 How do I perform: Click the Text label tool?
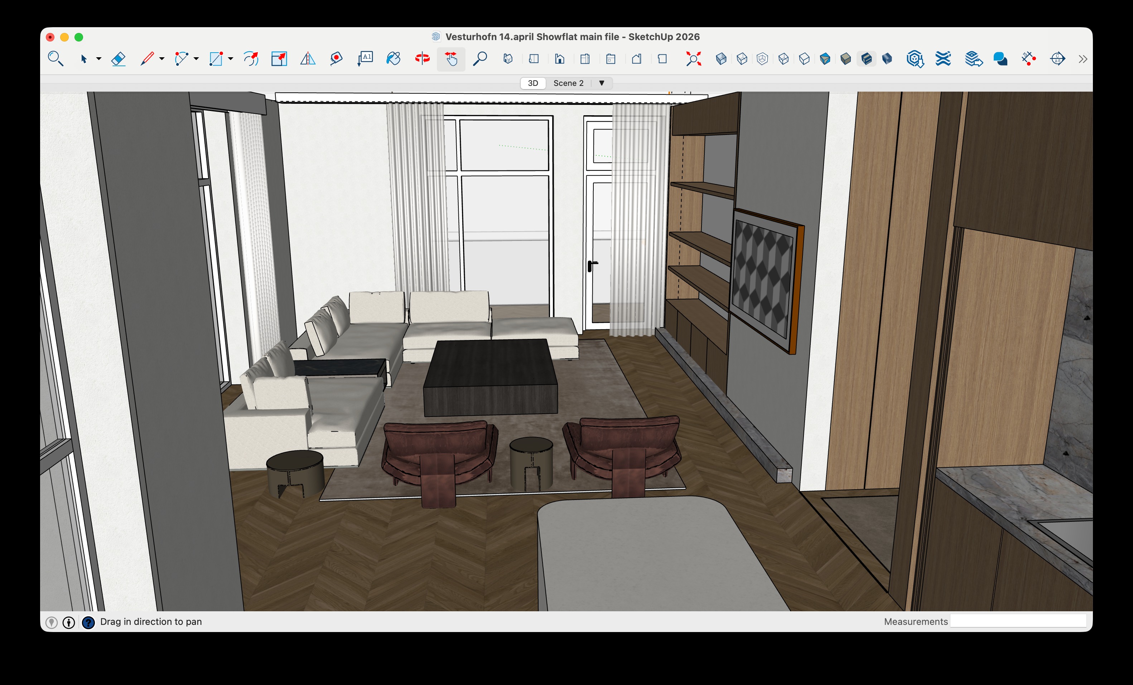366,59
